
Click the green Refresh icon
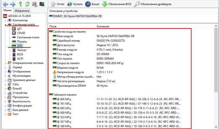pyautogui.click(x=27, y=4)
